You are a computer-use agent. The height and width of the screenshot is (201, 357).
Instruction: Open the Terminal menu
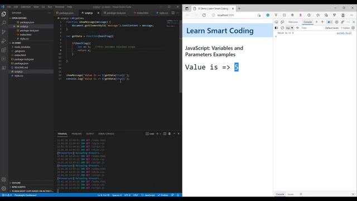[x=60, y=7]
